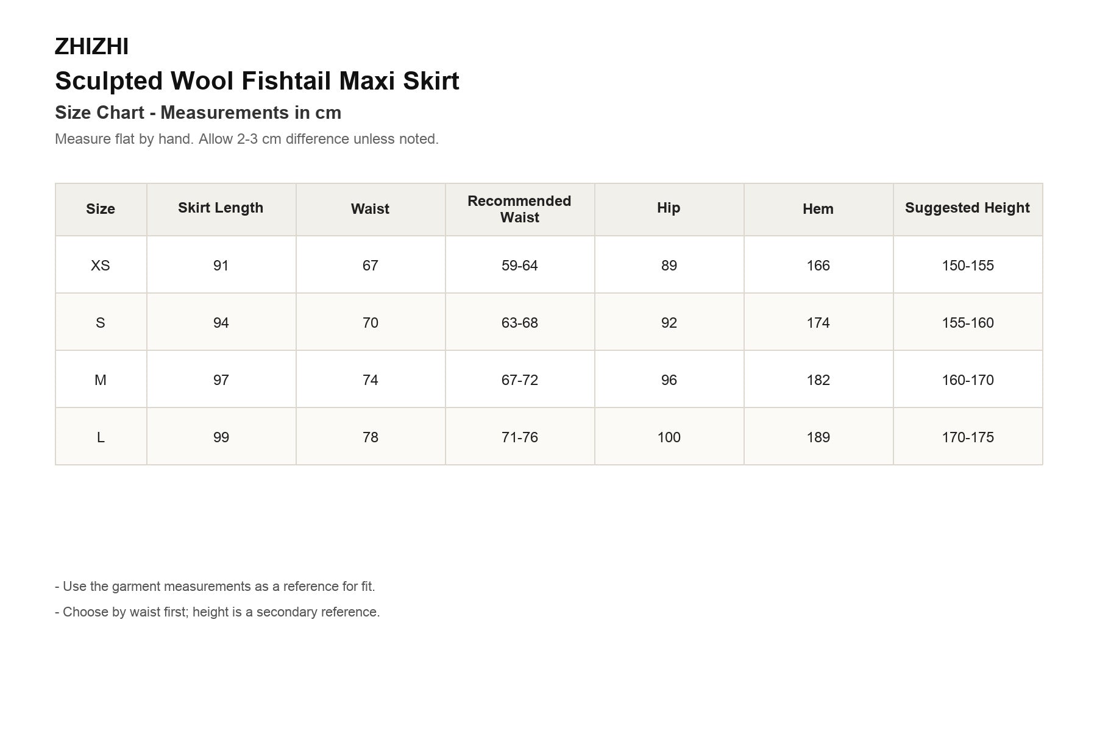Select the XS size row label
1097x731 pixels.
pos(101,266)
